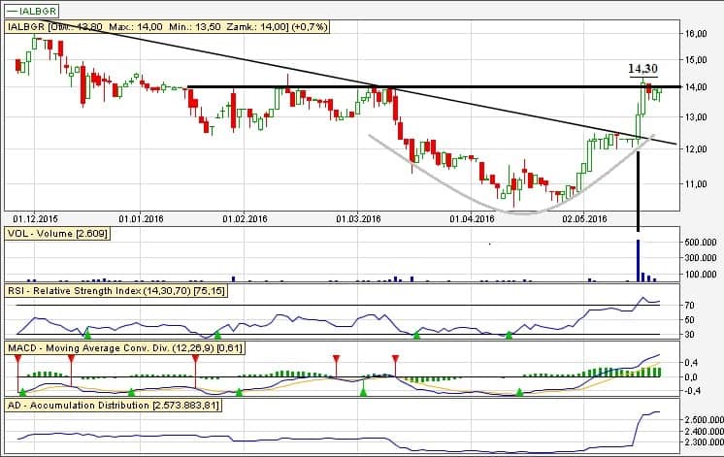Screen dimensions: 724x457
Task: Click the 16,00 price axis level
Action: coord(695,33)
